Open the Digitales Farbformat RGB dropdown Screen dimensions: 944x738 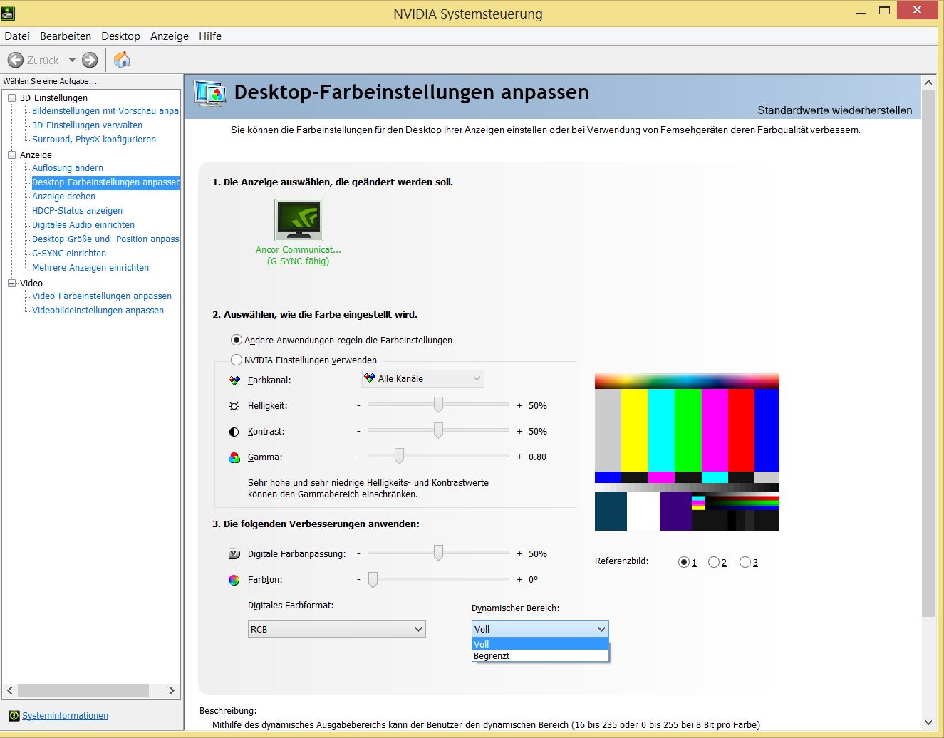tap(336, 629)
